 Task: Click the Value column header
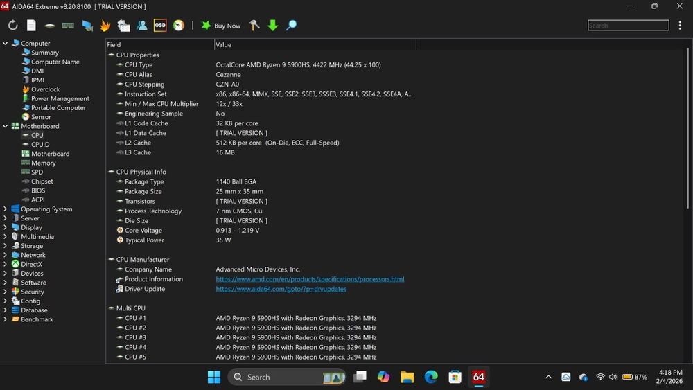315,44
